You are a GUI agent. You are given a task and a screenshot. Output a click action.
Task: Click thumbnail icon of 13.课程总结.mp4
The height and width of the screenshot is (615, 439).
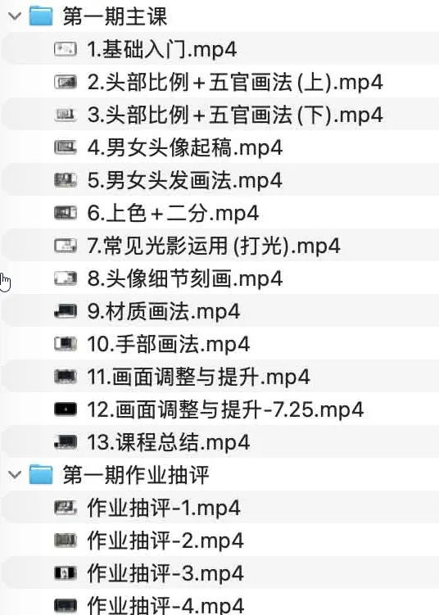click(x=66, y=442)
